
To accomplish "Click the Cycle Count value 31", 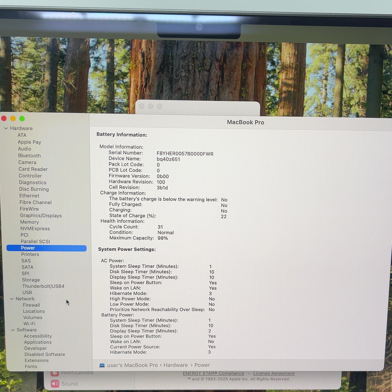I will (x=160, y=227).
